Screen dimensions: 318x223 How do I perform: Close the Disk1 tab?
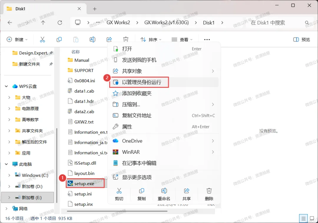[79, 9]
